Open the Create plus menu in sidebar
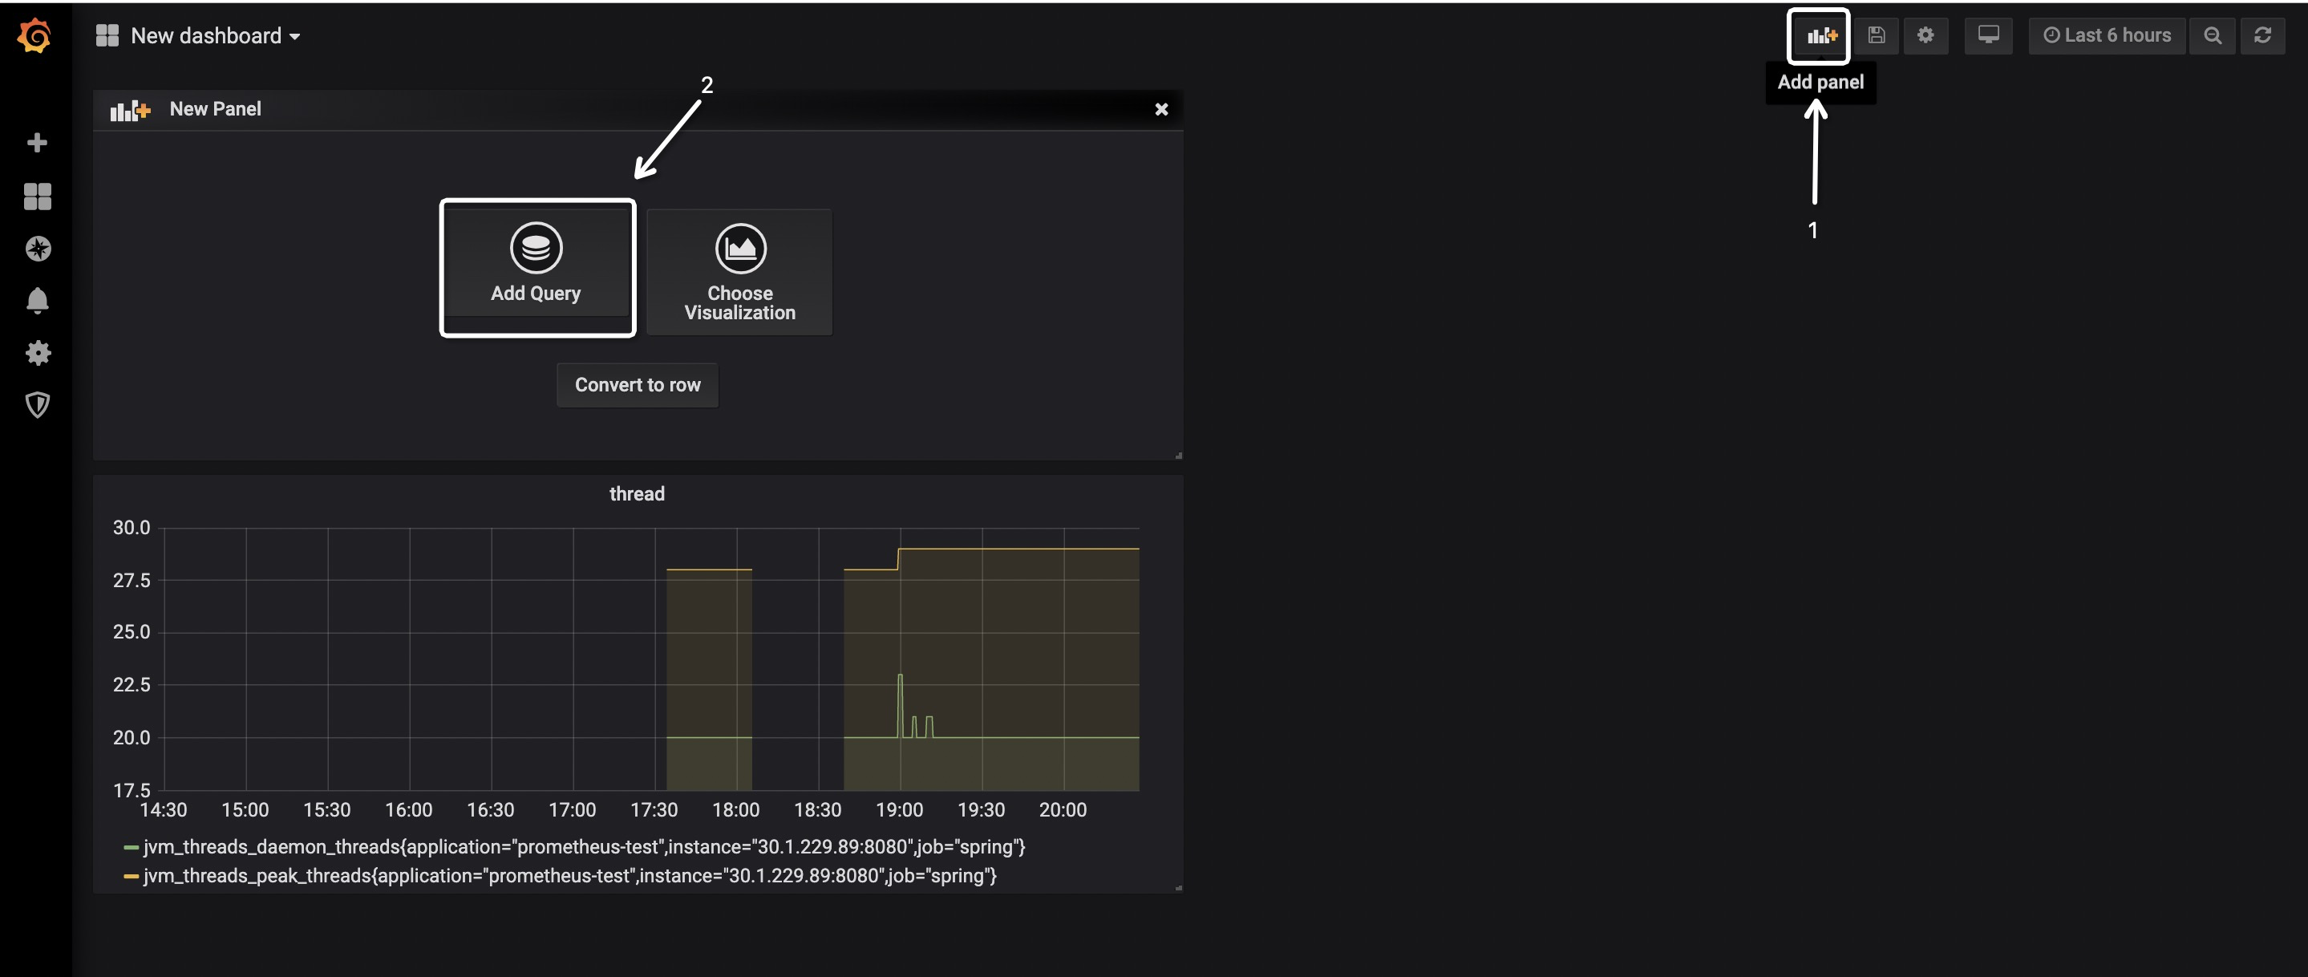The width and height of the screenshot is (2308, 977). click(x=37, y=144)
